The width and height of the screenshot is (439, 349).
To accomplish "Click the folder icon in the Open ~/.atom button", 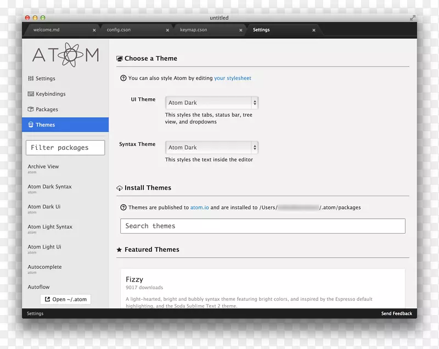I will point(48,299).
